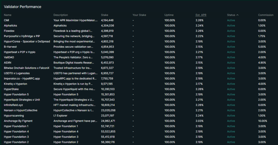The width and height of the screenshot is (278, 145).
Task: Select Hyper Foundation 4 name
Action: point(16,132)
